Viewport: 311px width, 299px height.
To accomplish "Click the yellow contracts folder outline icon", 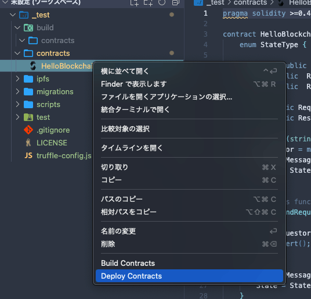I will [28, 54].
